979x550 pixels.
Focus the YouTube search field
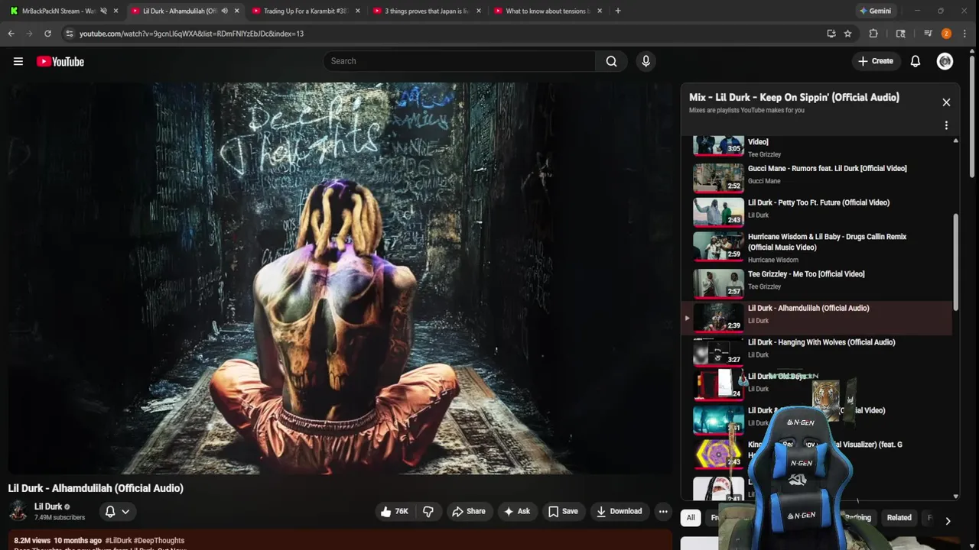click(459, 61)
